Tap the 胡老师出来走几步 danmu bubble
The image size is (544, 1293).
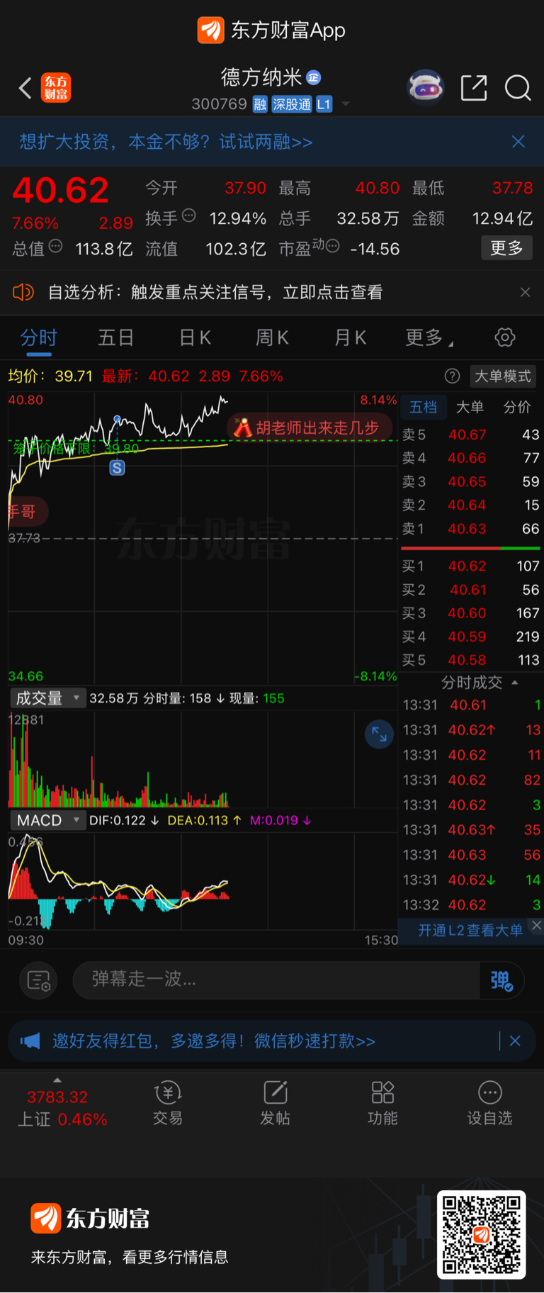[x=311, y=427]
